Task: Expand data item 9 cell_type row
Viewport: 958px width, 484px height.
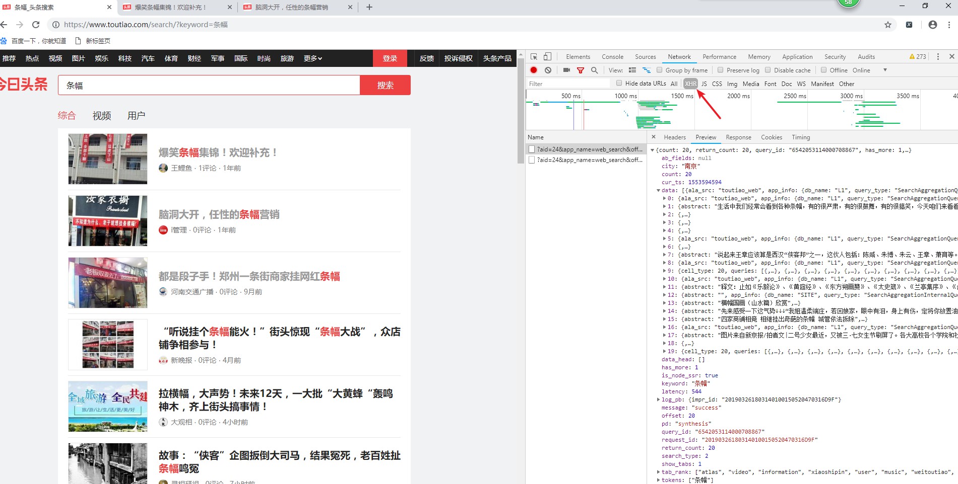Action: 665,271
